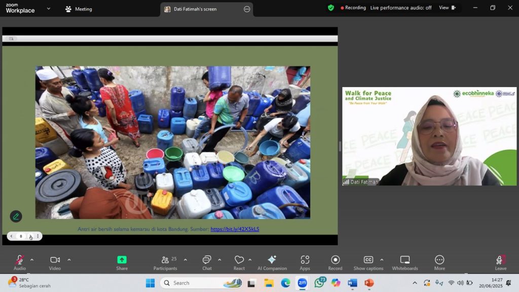Screen dimensions: 519x292
Task: Open the Share screen button
Action: [122, 262]
